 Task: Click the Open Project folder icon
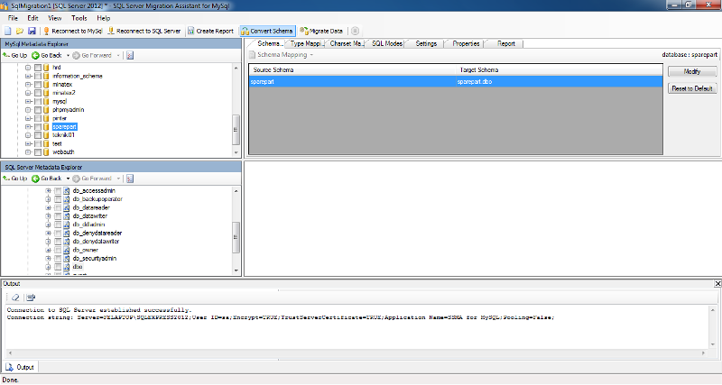coord(19,31)
